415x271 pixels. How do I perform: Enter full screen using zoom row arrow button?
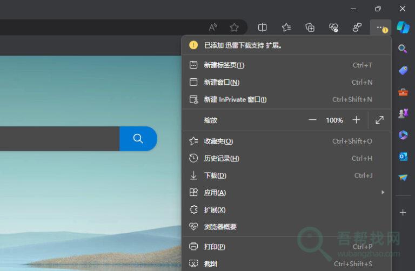(x=380, y=120)
